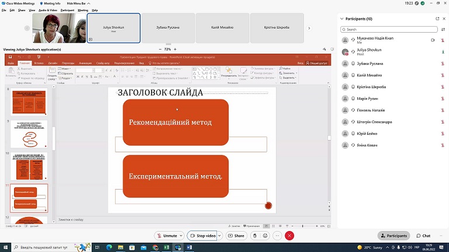Toggle the Participants panel button
This screenshot has height=252, width=449.
click(394, 236)
